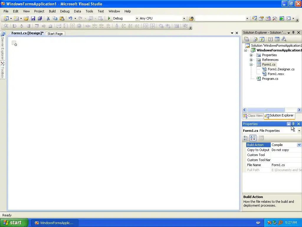This screenshot has width=302, height=227.
Task: Click the Cut scissors icon
Action: (x=48, y=18)
